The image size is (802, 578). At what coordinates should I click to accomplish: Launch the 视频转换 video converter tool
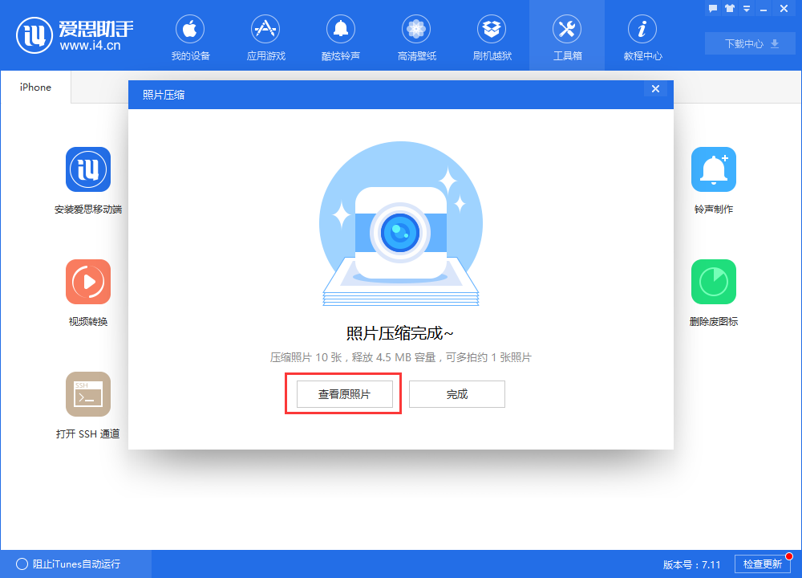pyautogui.click(x=88, y=291)
